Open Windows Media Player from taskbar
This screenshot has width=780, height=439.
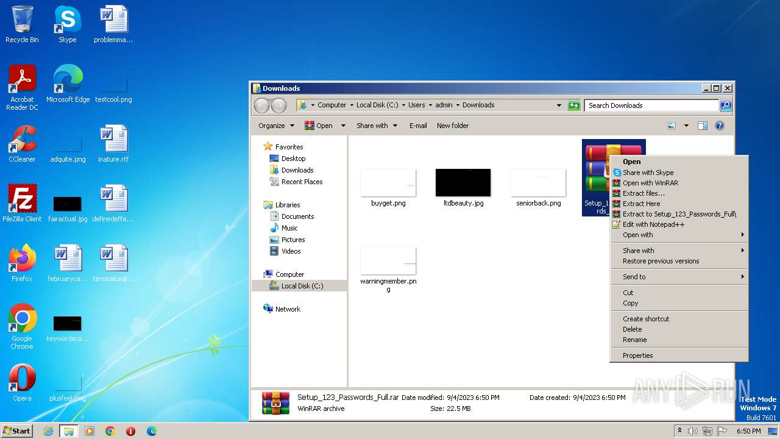click(90, 431)
